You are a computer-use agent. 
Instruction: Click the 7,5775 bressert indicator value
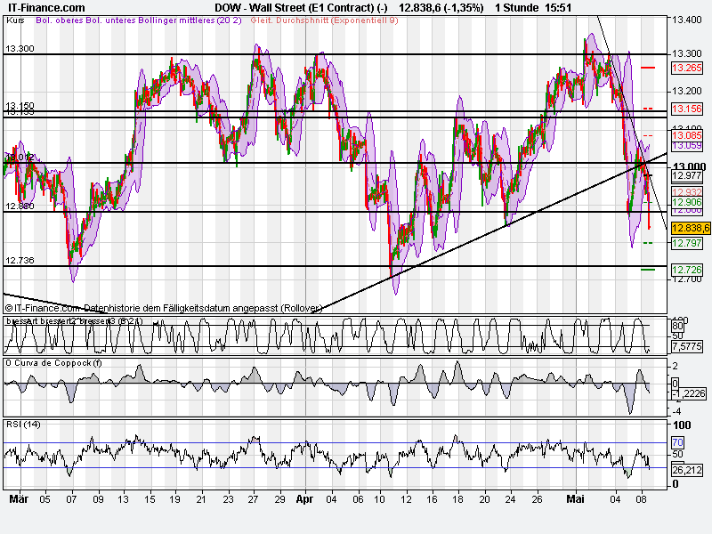687,347
